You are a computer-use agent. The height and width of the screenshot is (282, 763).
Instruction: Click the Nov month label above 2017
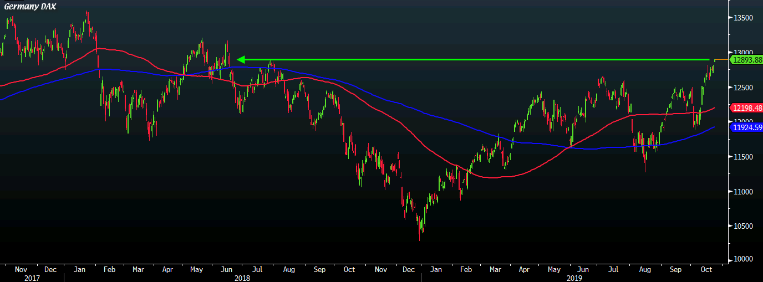(21, 269)
